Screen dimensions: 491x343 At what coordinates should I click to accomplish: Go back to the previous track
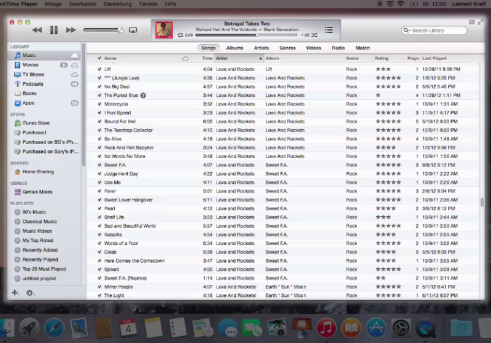pos(37,30)
